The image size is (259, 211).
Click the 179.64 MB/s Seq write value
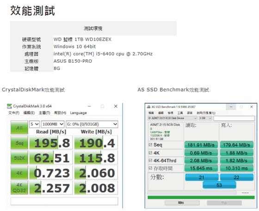[x=236, y=145]
